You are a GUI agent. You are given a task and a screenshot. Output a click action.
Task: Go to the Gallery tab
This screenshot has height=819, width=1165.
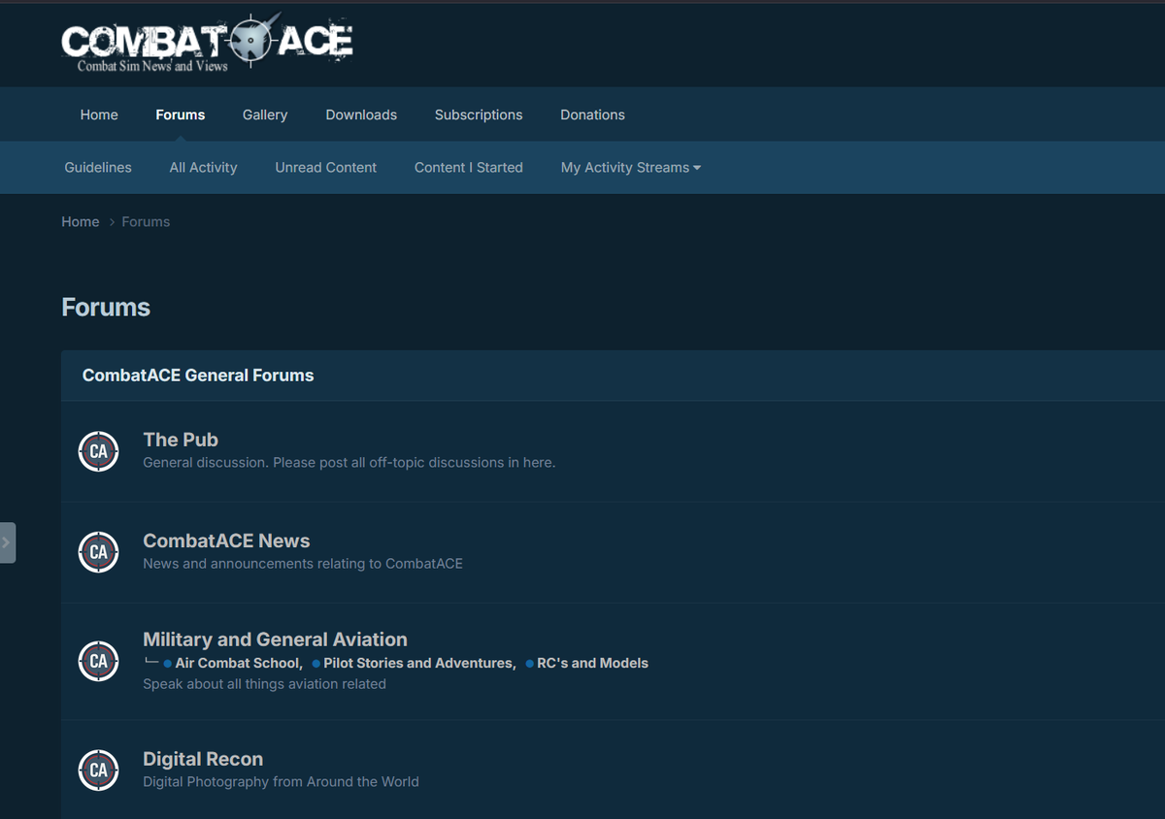coord(265,115)
